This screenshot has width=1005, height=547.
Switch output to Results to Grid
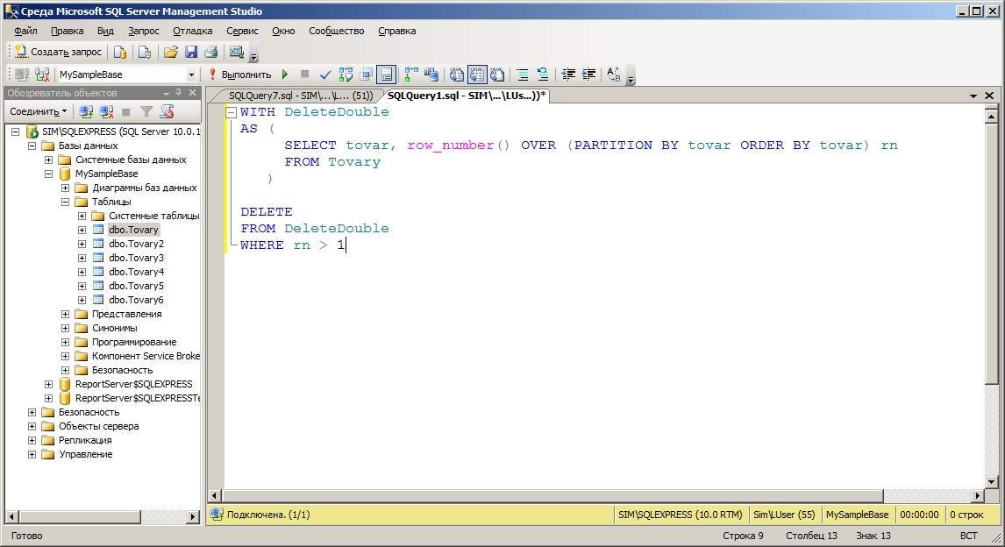[x=477, y=75]
